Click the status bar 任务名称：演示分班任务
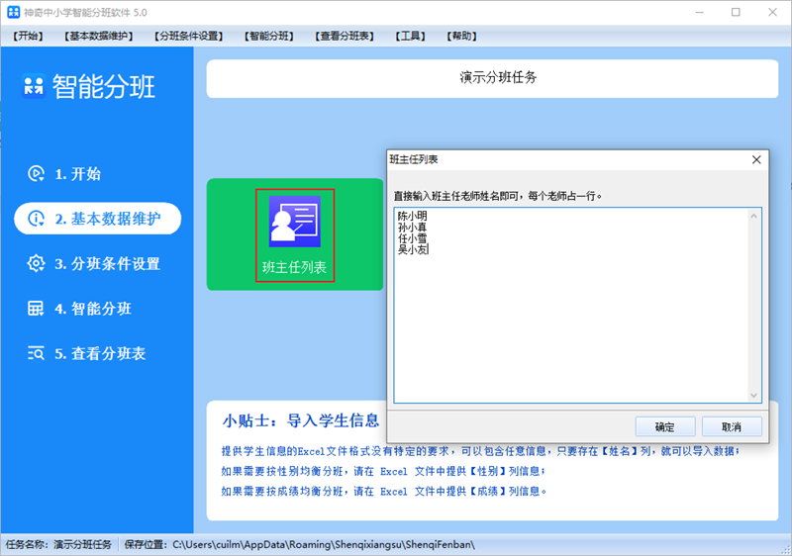This screenshot has width=792, height=556. 58,545
